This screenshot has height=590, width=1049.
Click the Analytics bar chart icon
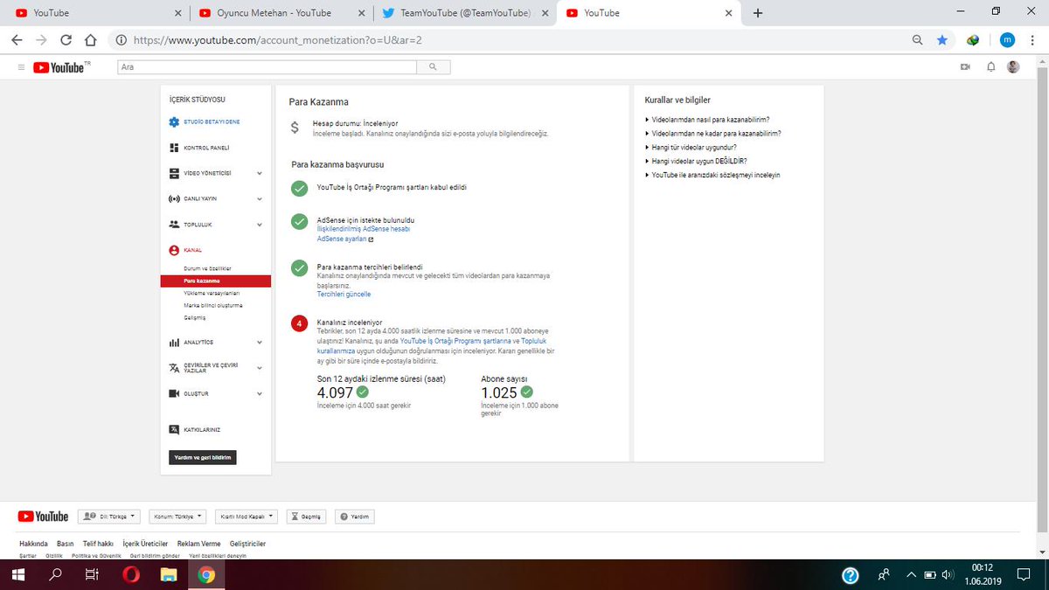pyautogui.click(x=174, y=342)
